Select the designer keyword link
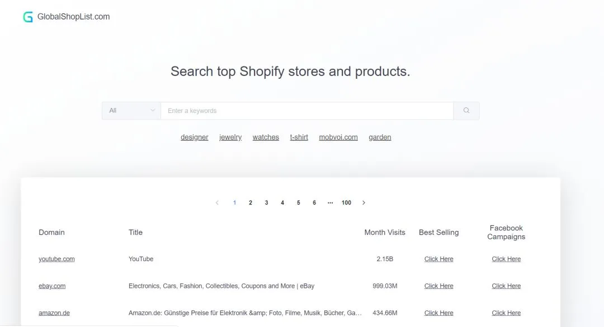 coord(195,137)
